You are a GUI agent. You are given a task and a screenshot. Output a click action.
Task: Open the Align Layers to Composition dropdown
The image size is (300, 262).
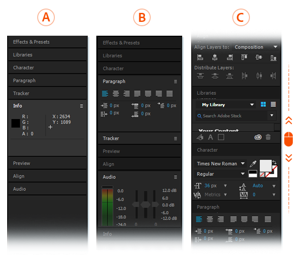point(255,47)
